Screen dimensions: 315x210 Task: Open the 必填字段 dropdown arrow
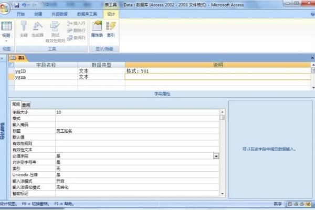pyautogui.click(x=216, y=156)
